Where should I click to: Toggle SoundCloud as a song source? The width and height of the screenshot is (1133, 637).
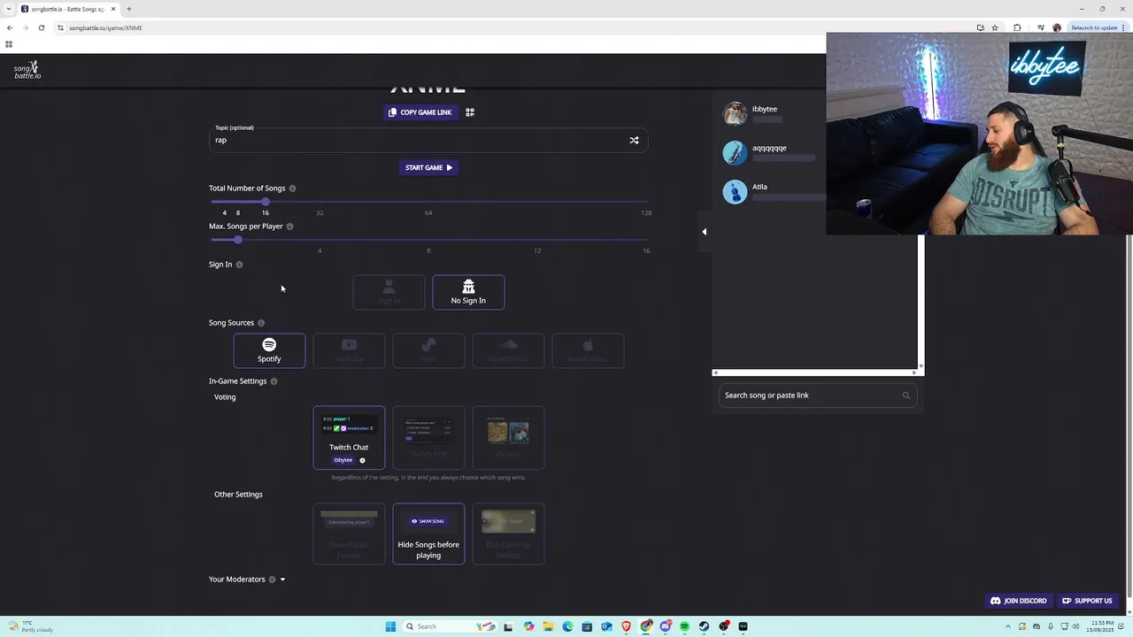[508, 350]
